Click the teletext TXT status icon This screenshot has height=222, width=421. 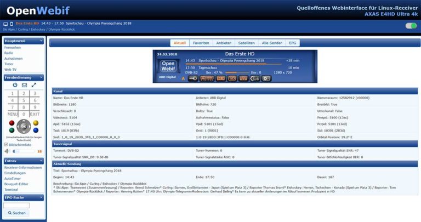(243, 78)
